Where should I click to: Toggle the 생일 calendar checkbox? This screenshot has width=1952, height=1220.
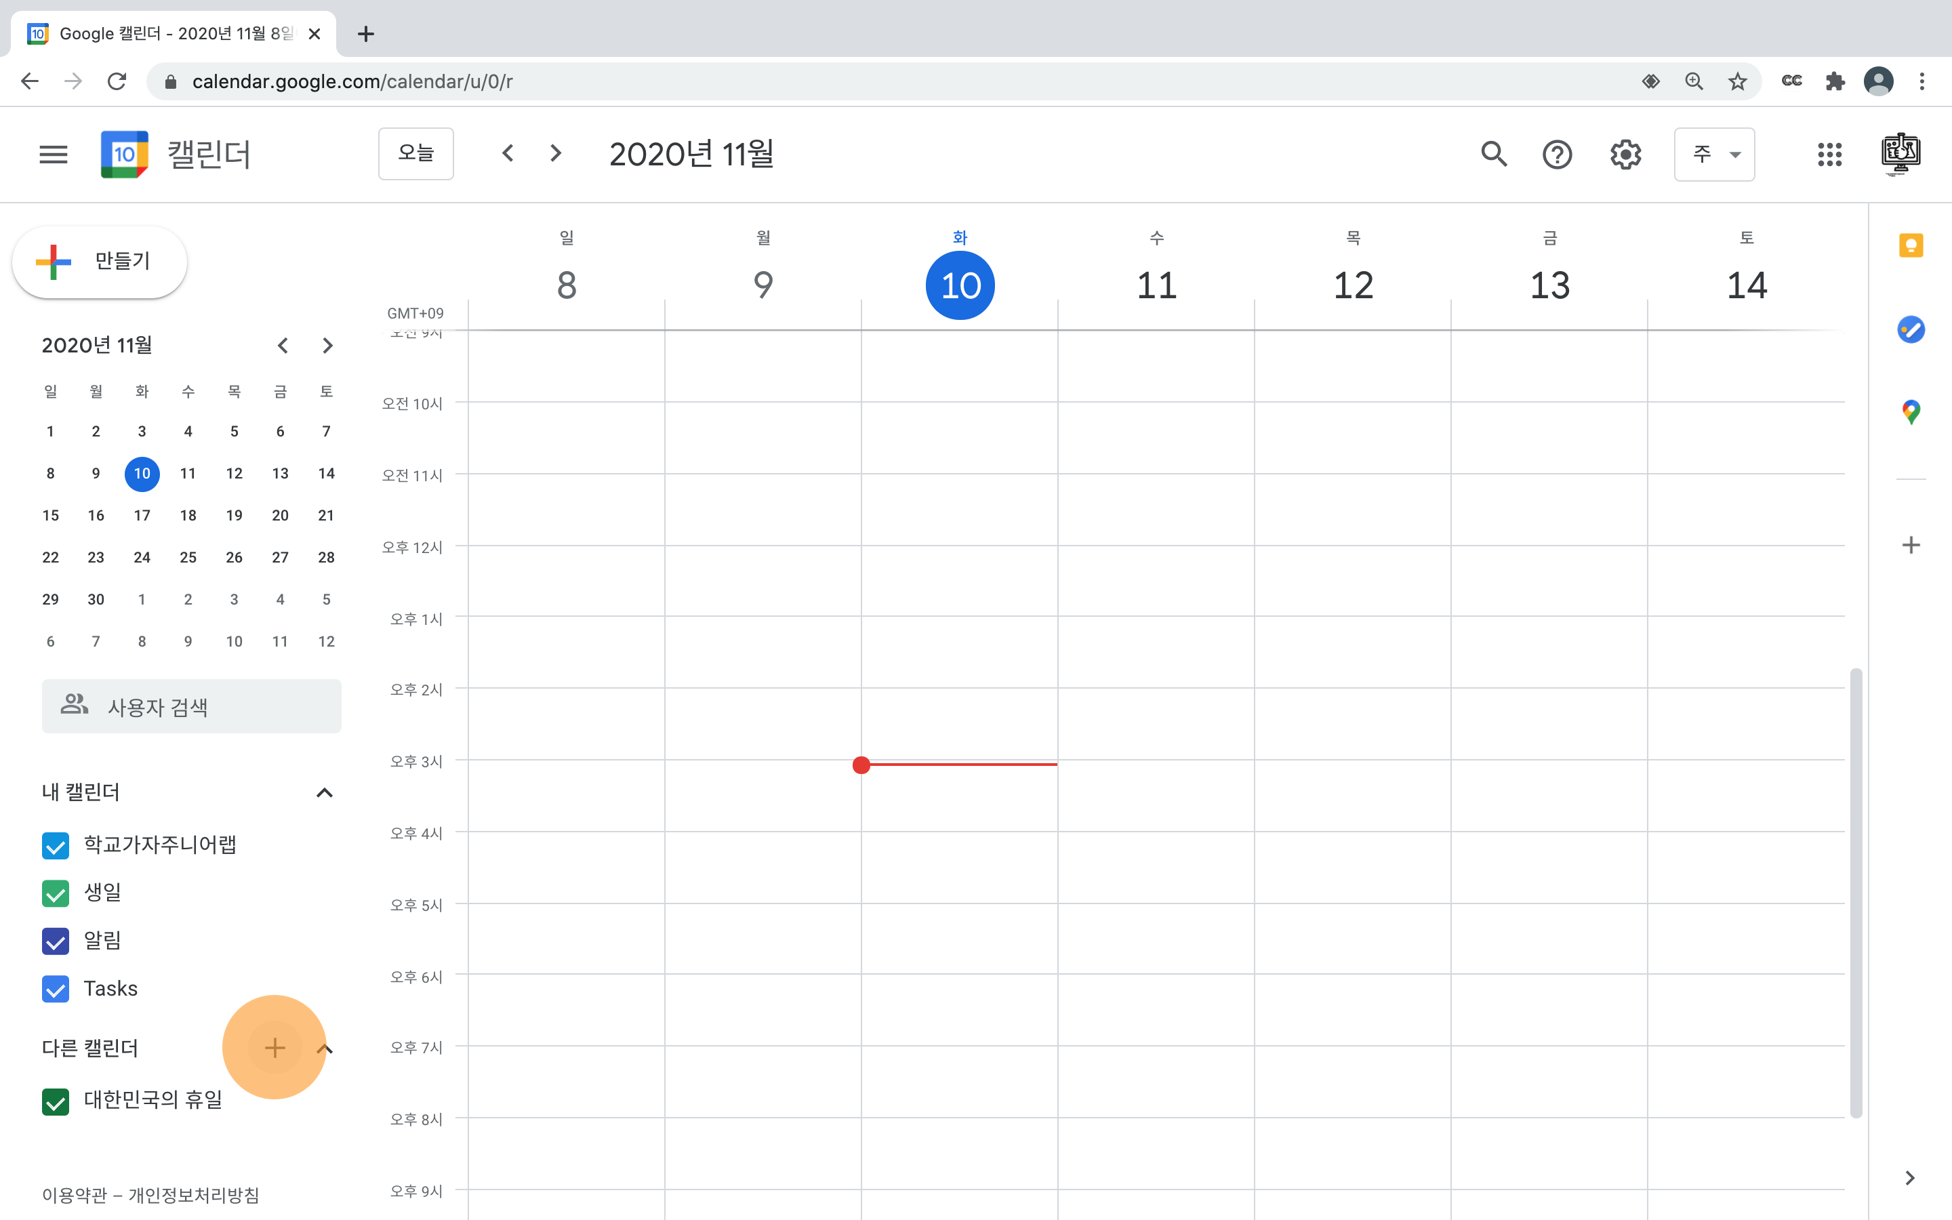(56, 893)
